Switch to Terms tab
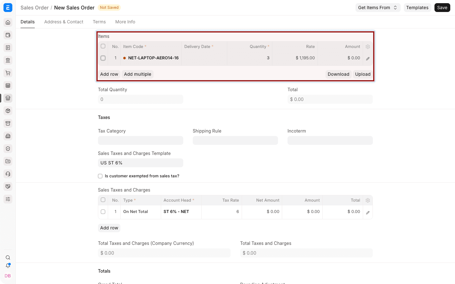 tap(99, 22)
